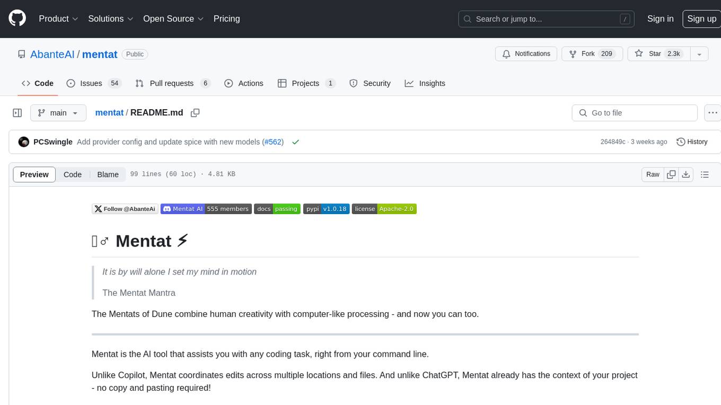The image size is (721, 405).
Task: Open the pypi v1.0.18 badge
Action: (326, 209)
